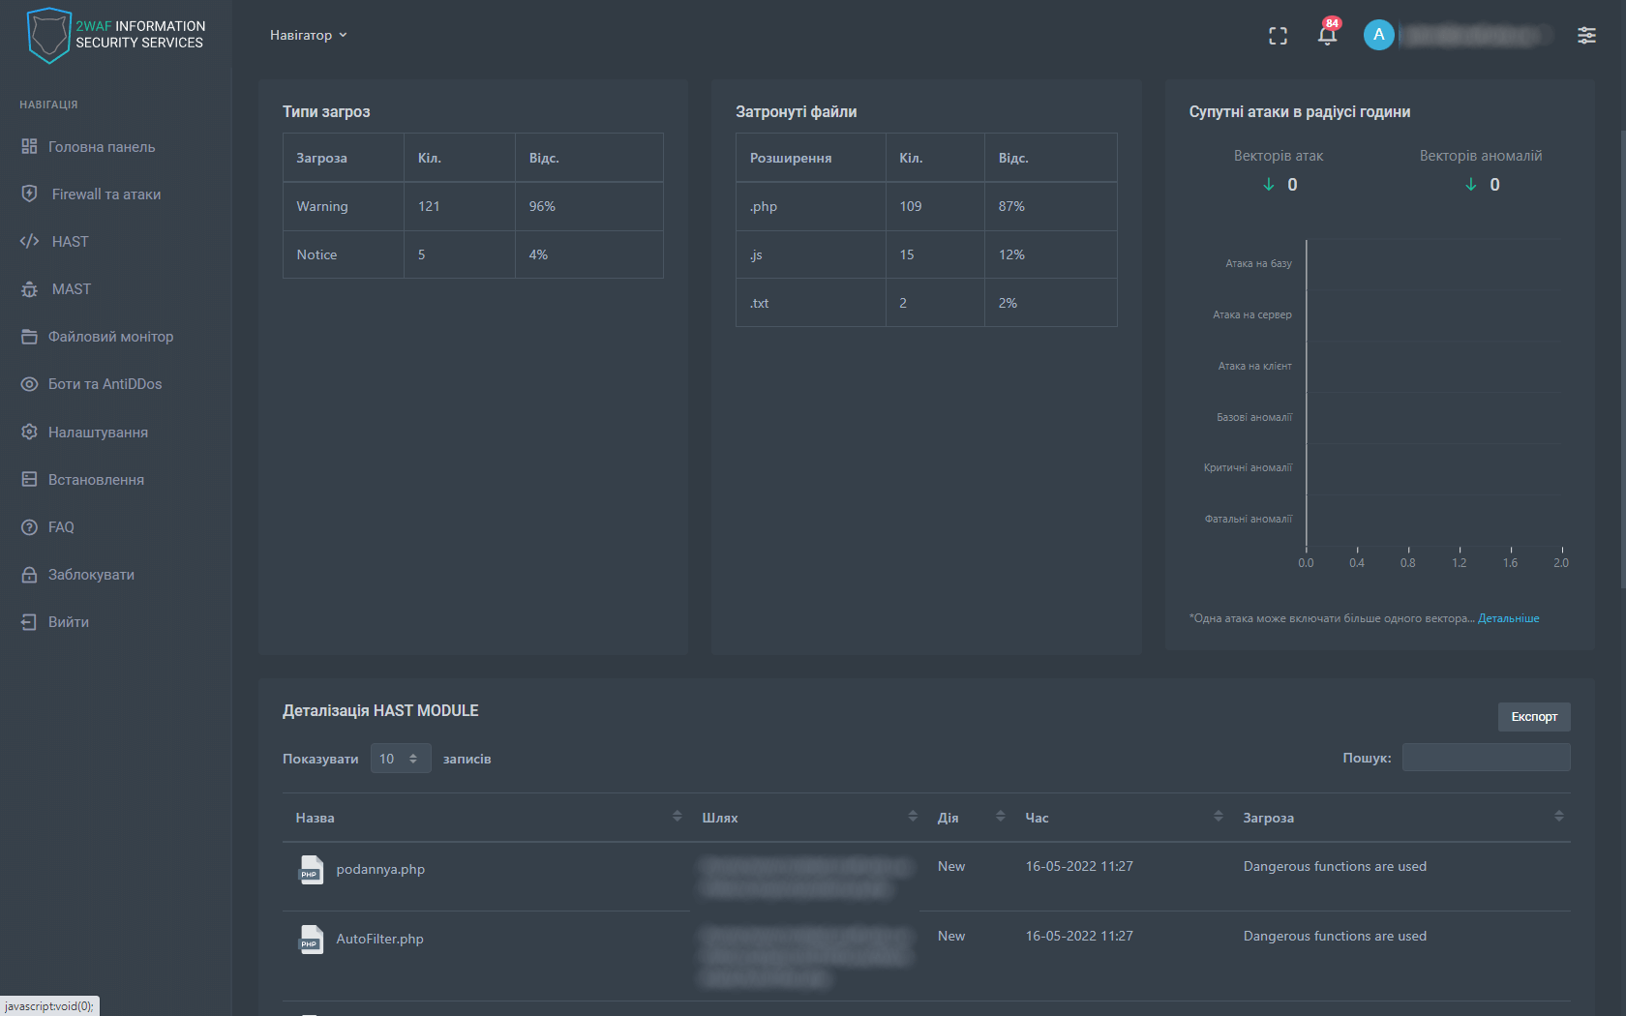Screen dimensions: 1626x1016
Task: Open the filter settings icon top right
Action: (x=1586, y=35)
